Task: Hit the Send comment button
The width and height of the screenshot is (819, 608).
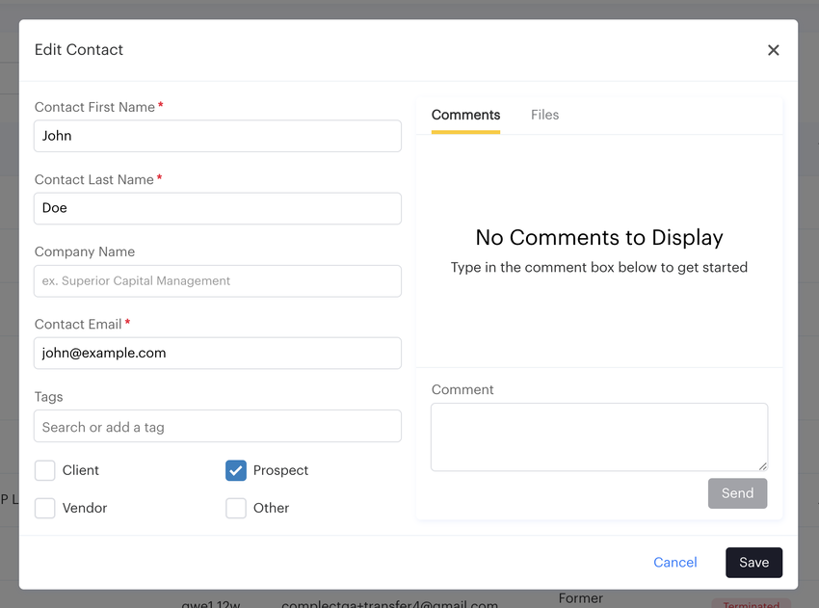Action: click(737, 493)
